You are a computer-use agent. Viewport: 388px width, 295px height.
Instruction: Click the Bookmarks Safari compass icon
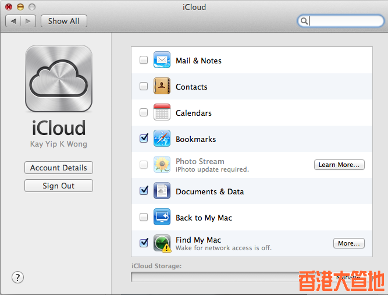[162, 138]
